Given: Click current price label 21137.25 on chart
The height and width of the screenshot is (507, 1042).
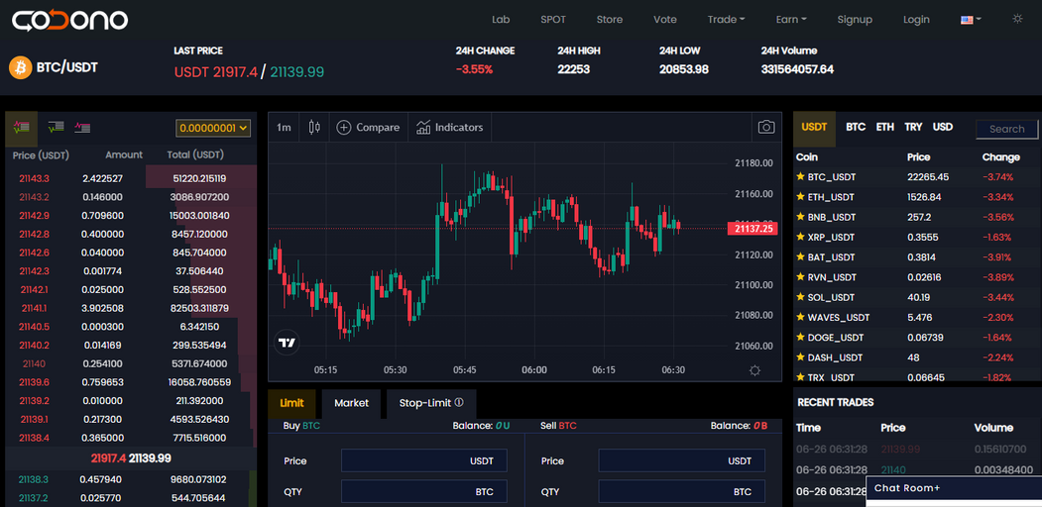Looking at the screenshot, I should (753, 229).
